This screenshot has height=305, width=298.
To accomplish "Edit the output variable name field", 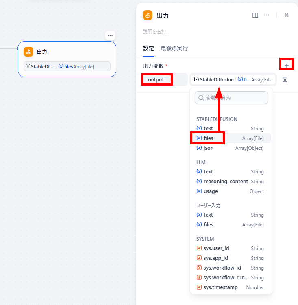I will [164, 79].
